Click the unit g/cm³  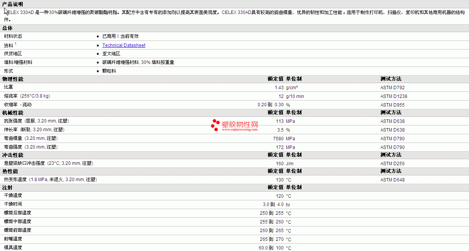coord(292,88)
